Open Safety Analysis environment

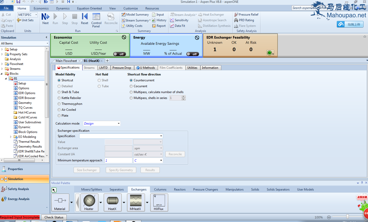click(25, 189)
